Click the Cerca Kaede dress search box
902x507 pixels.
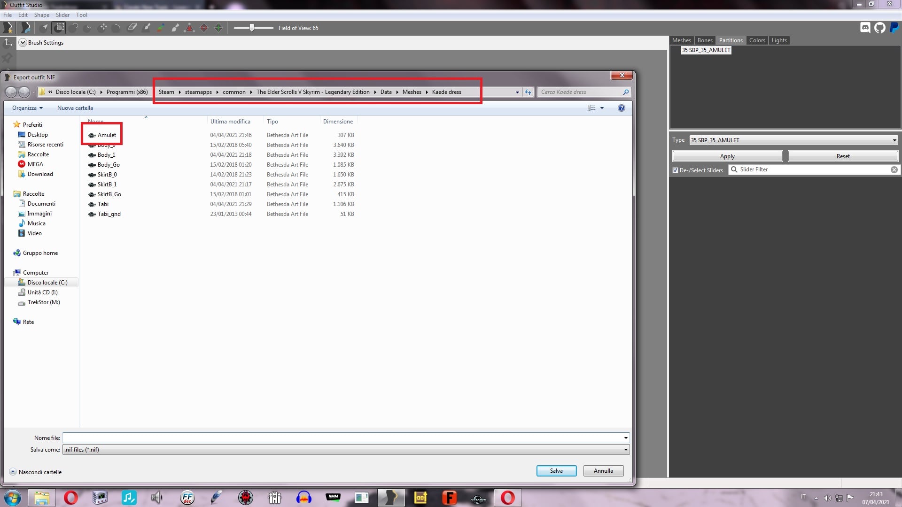584,92
